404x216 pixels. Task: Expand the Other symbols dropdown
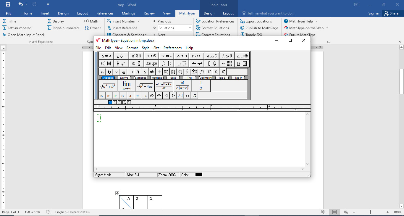(x=101, y=28)
